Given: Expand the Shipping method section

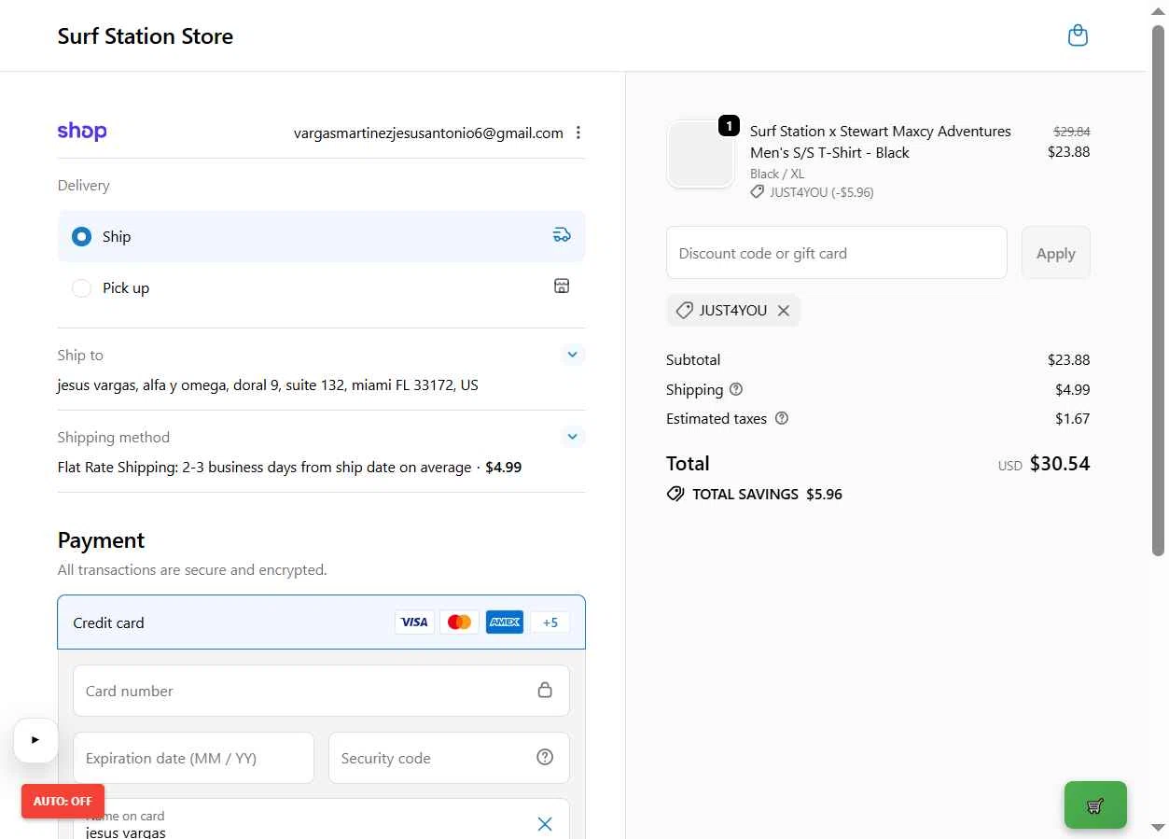Looking at the screenshot, I should click(x=573, y=437).
